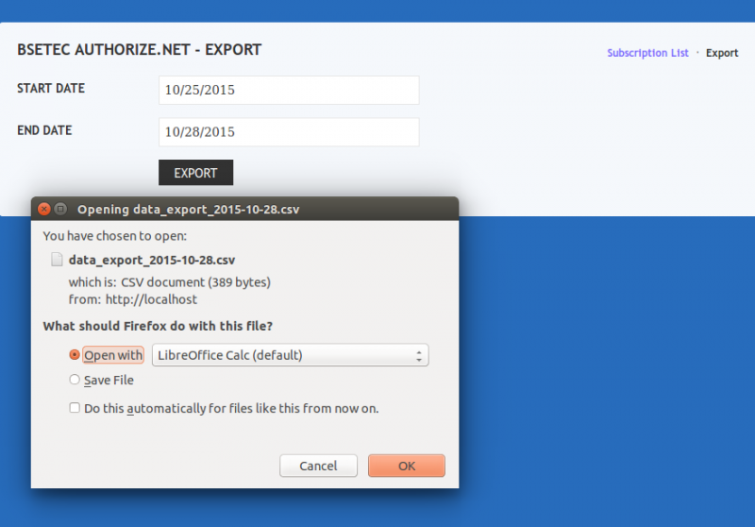The height and width of the screenshot is (527, 755).
Task: Click the dialog's minimize window button
Action: tap(60, 209)
